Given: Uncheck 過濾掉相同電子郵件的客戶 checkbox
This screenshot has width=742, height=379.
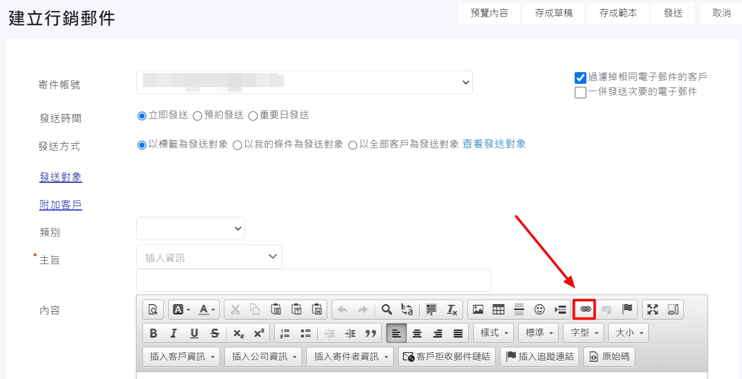Looking at the screenshot, I should (x=580, y=77).
